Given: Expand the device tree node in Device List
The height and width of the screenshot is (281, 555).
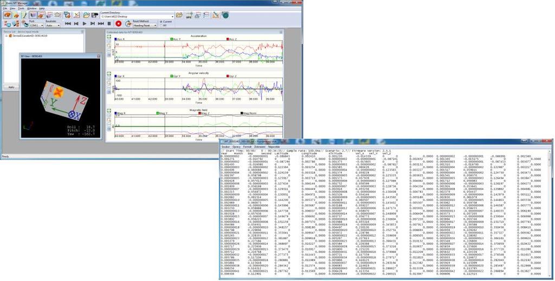Looking at the screenshot, I should [7, 36].
